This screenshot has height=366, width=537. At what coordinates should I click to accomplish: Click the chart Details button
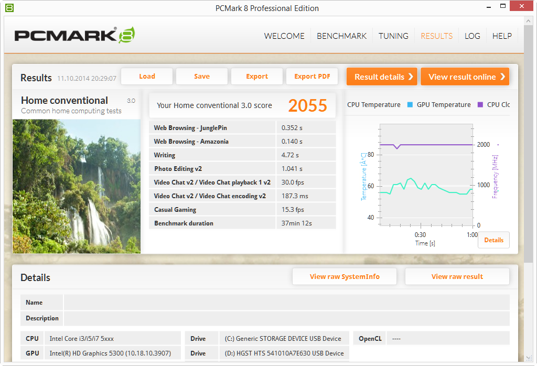tap(493, 240)
